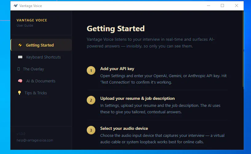Click the help@vantagevoice.com support email
The image size is (251, 154).
tap(35, 140)
